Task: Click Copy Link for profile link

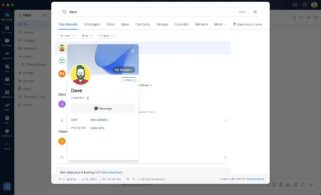Action: pyautogui.click(x=97, y=128)
